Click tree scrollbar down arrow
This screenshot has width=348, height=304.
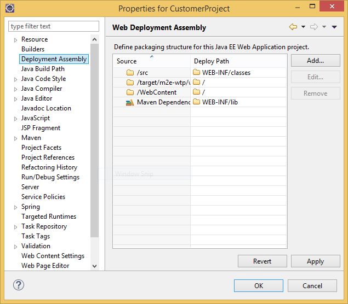click(x=95, y=266)
